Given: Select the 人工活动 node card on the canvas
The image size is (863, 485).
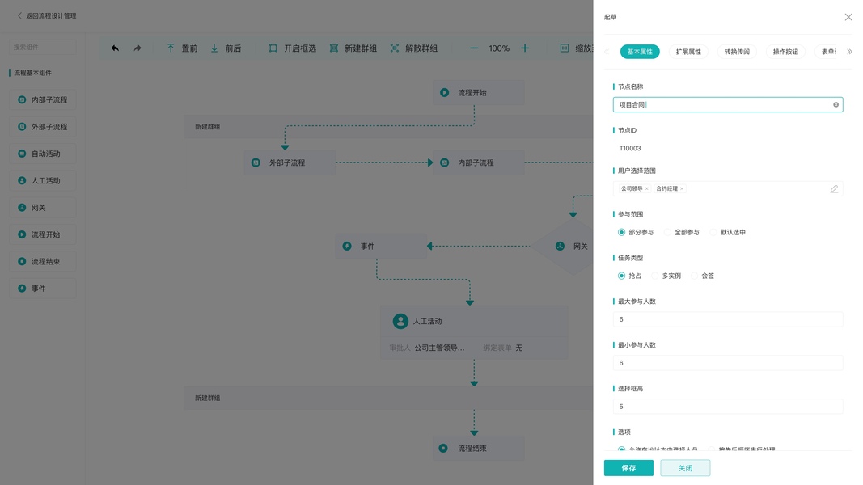Looking at the screenshot, I should (474, 333).
